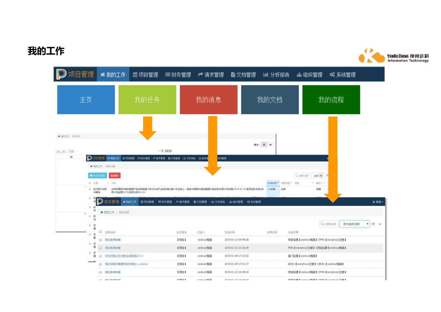Tick checkbox for the 收付款计划变动通知 message
The image size is (441, 312).
[x=90, y=189]
